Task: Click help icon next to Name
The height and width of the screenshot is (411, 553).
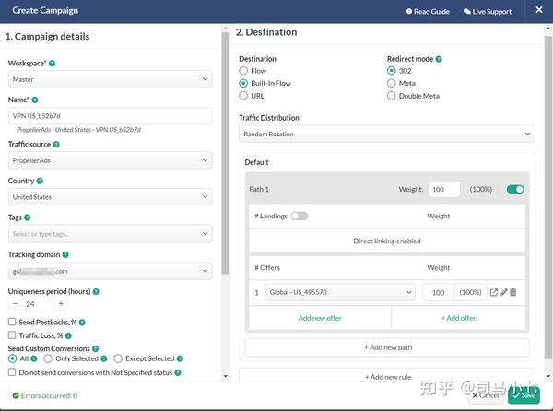Action: 35,100
